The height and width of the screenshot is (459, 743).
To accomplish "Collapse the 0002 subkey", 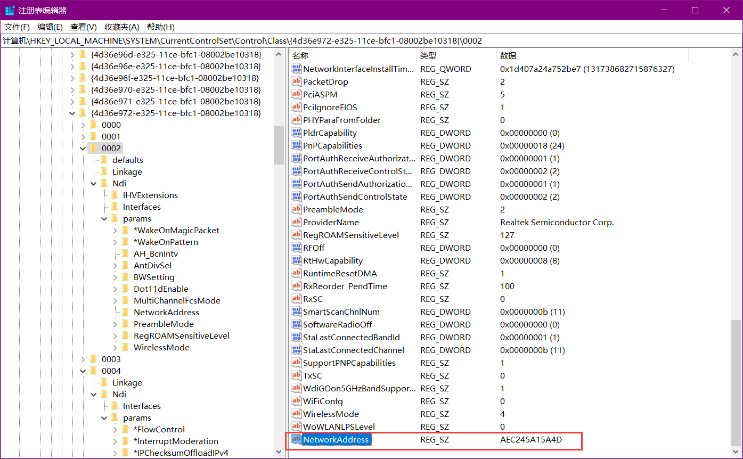I will (83, 148).
